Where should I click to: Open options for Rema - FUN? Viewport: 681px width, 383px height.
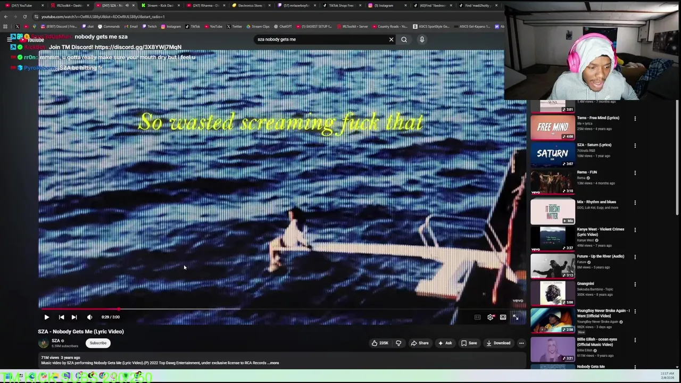click(x=635, y=173)
